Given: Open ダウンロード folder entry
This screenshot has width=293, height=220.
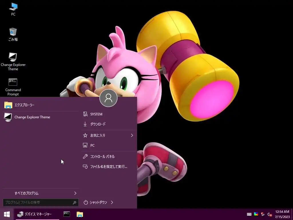Looking at the screenshot, I should point(108,124).
